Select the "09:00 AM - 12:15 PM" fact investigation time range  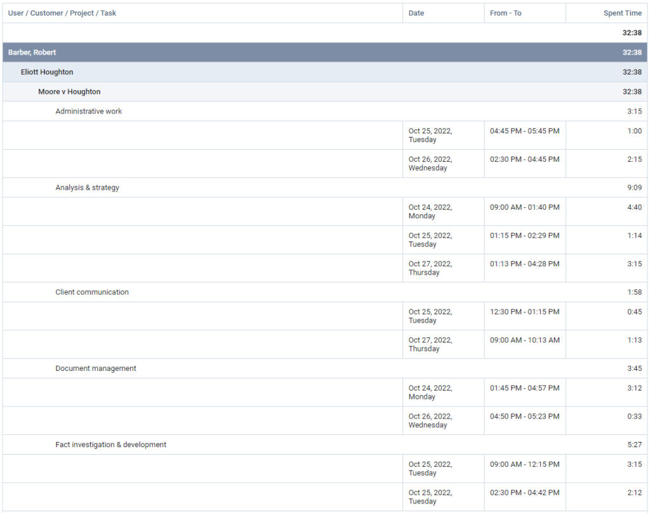(x=524, y=464)
